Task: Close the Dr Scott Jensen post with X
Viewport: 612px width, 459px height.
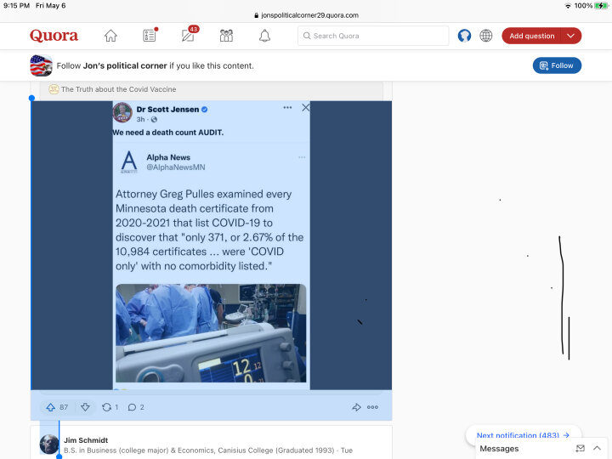Action: pyautogui.click(x=306, y=107)
